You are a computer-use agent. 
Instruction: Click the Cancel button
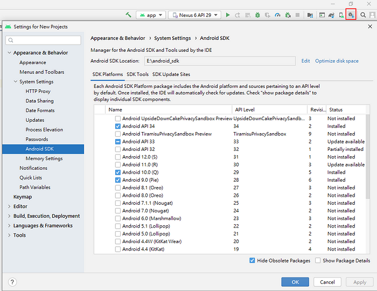(327, 282)
